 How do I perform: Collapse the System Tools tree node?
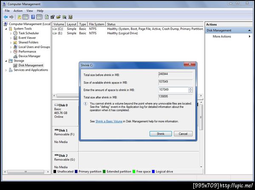coord(6,29)
